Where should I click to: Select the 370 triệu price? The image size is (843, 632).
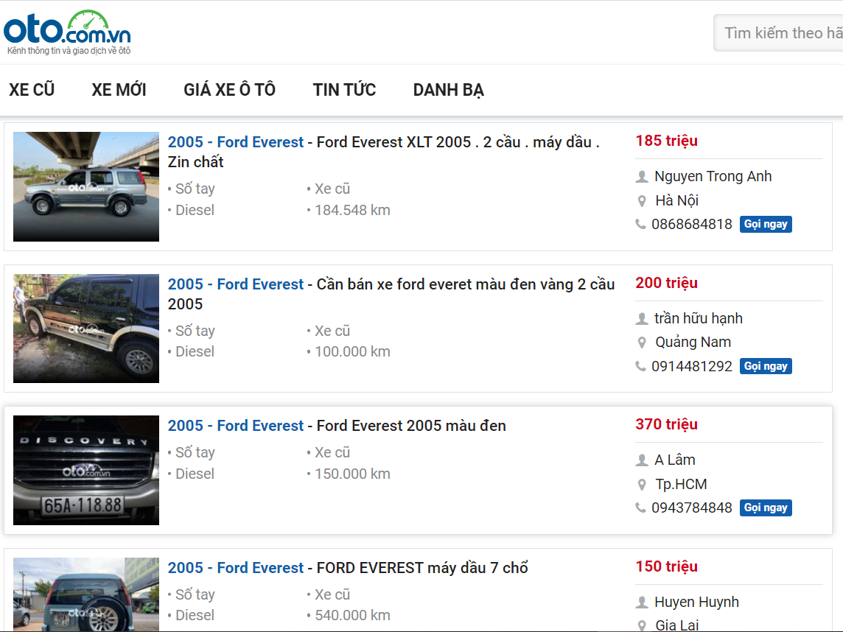[667, 424]
